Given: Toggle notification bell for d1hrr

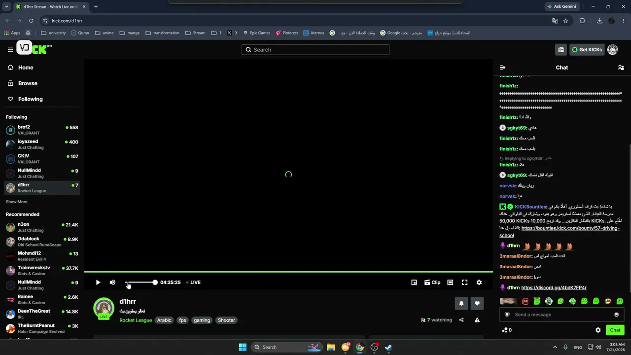Looking at the screenshot, I should point(461,303).
